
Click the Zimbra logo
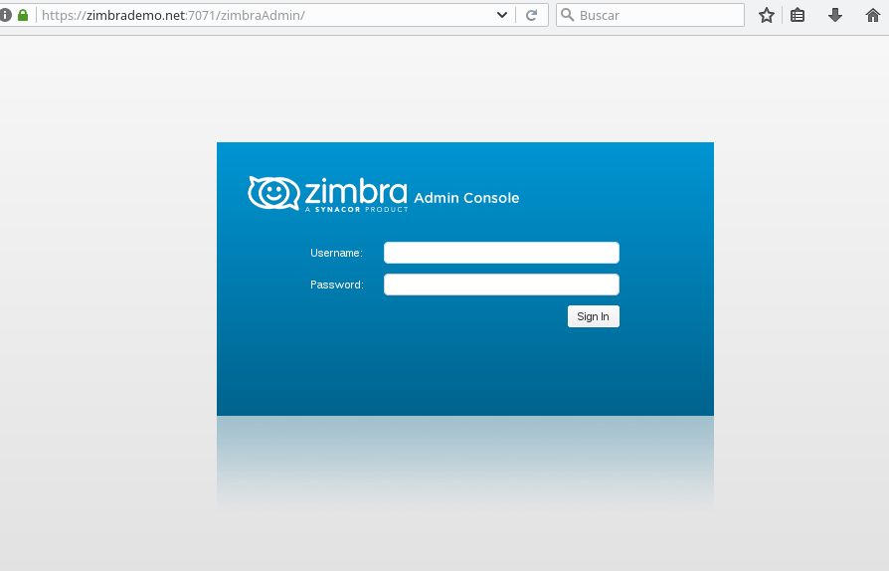tap(328, 193)
